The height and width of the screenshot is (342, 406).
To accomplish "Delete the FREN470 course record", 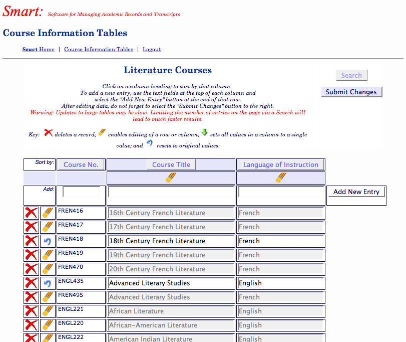I will click(32, 269).
